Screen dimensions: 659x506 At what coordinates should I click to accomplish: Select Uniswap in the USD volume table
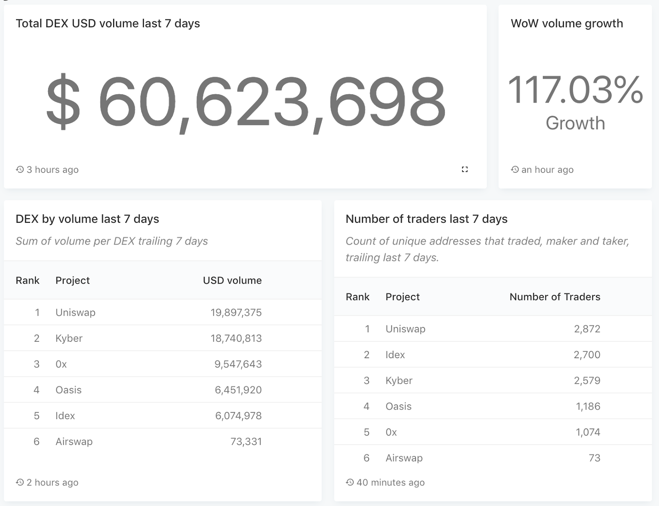click(75, 313)
